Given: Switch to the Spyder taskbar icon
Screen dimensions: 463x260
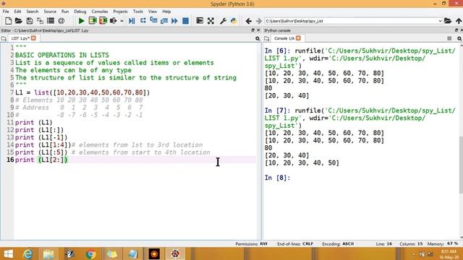Looking at the screenshot, I should 175,253.
